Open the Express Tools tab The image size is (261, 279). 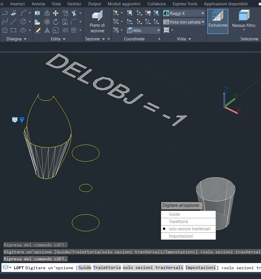coord(185,4)
